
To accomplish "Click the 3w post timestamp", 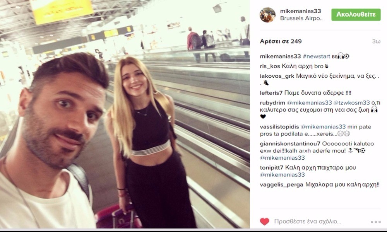I will pos(376,41).
